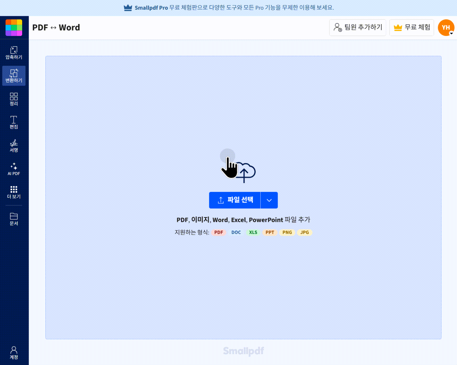Viewport: 457px width, 365px height.
Task: Click the cloud upload icon
Action: click(245, 172)
